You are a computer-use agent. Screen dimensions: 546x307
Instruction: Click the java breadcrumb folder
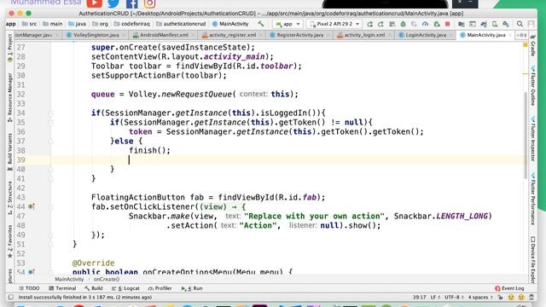[78, 24]
